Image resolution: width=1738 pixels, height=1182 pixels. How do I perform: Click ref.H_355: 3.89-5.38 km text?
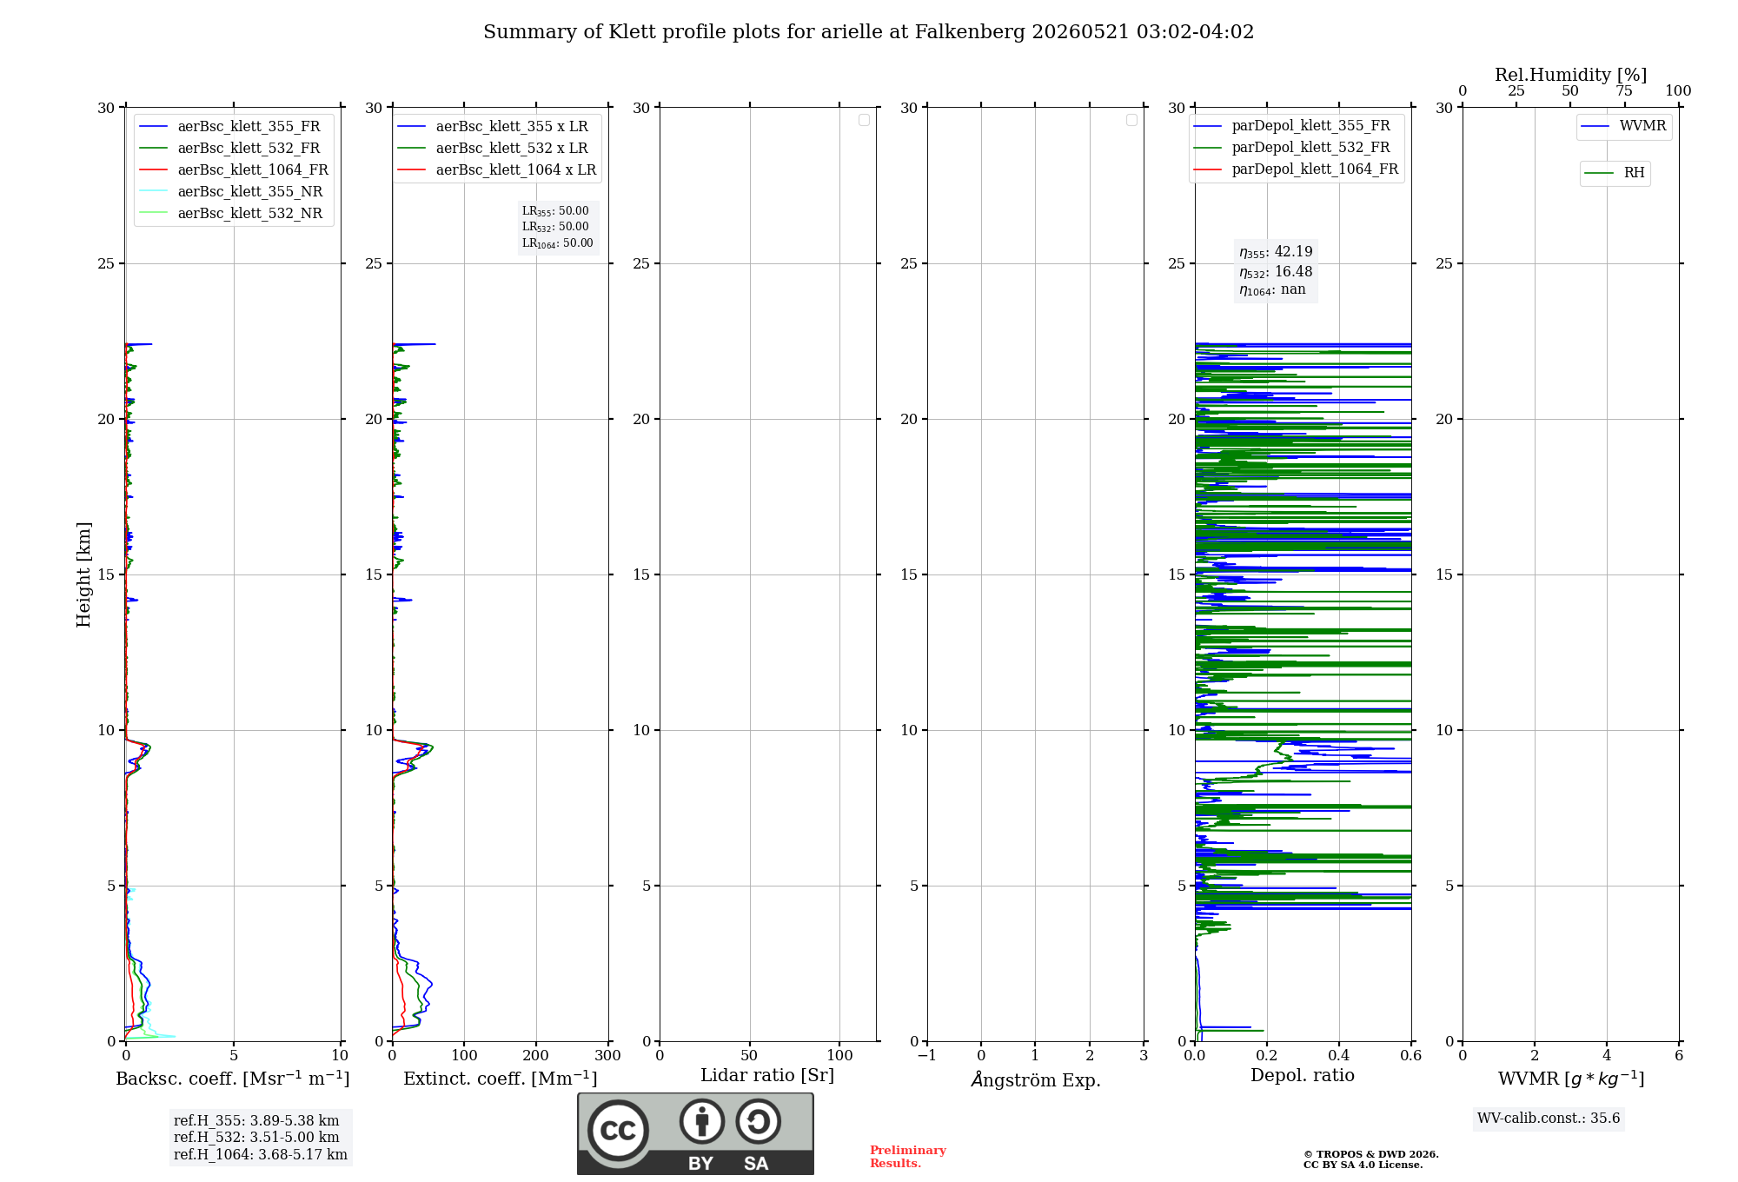(256, 1121)
